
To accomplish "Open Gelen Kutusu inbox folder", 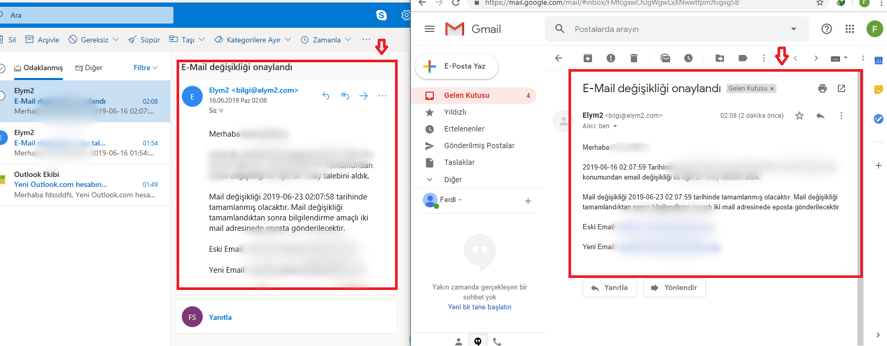I will click(x=474, y=95).
